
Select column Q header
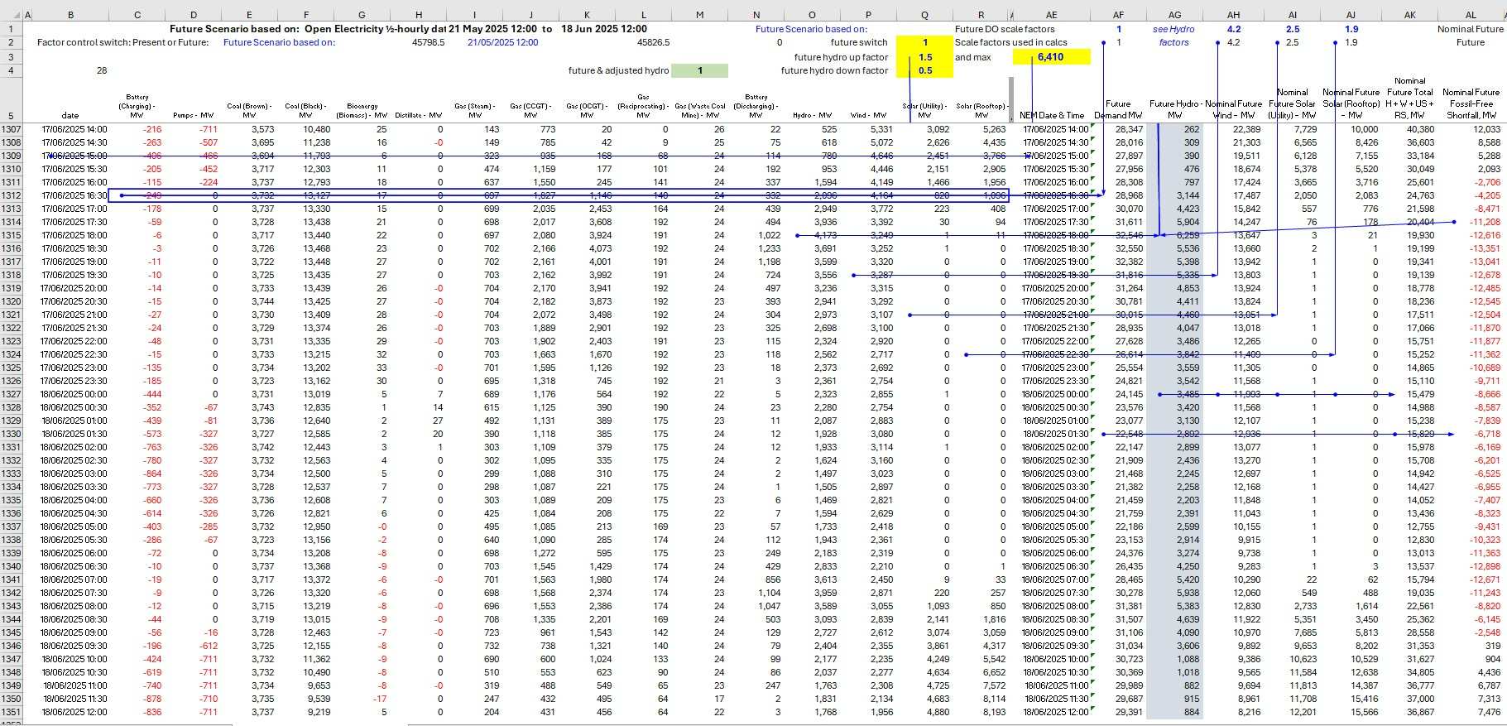click(924, 15)
